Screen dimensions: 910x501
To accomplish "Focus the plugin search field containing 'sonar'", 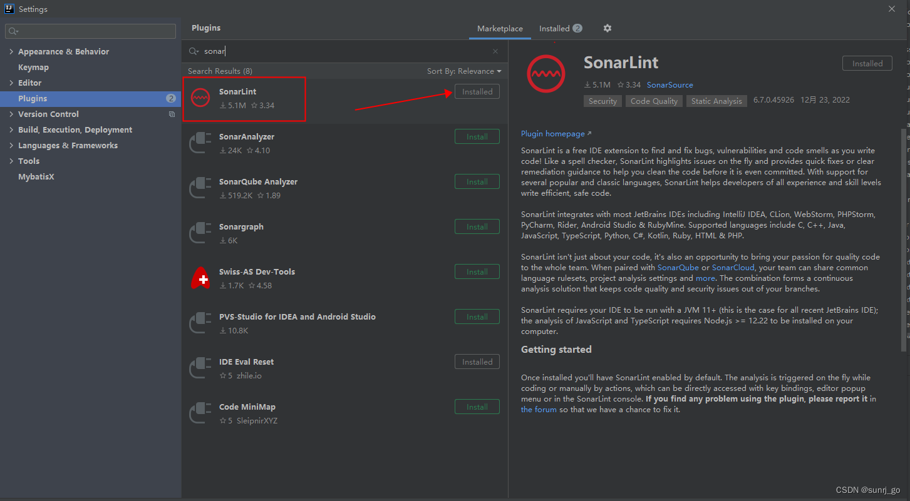I will (344, 51).
